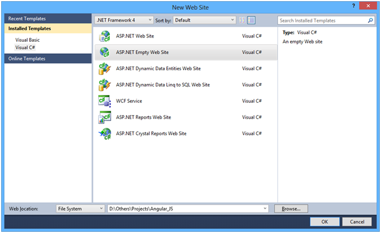Click the search magnifier icon
The height and width of the screenshot is (233, 381).
(370, 21)
